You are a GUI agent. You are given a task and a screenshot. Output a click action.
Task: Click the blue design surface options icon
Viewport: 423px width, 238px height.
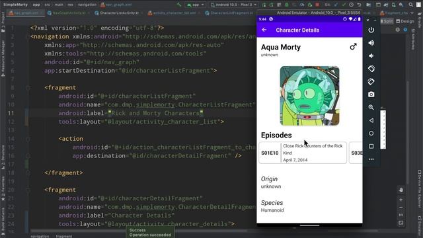tap(405, 30)
